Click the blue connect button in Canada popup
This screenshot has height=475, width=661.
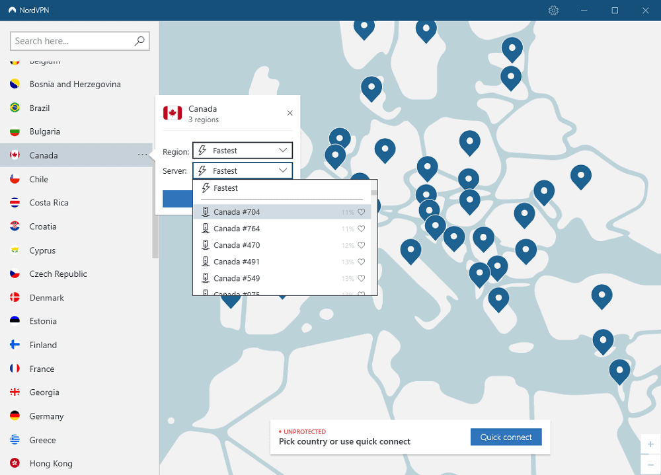coord(177,199)
